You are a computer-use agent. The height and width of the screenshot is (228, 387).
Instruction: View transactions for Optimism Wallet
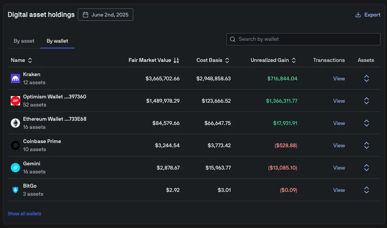(339, 101)
